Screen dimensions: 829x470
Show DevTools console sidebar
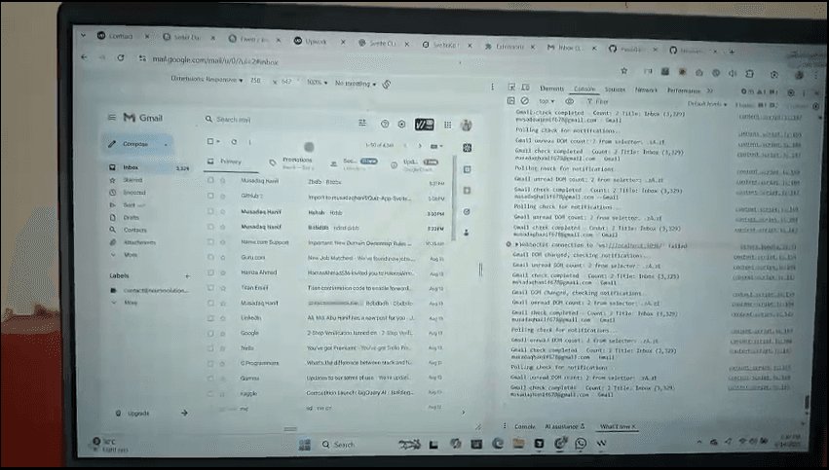click(x=511, y=100)
